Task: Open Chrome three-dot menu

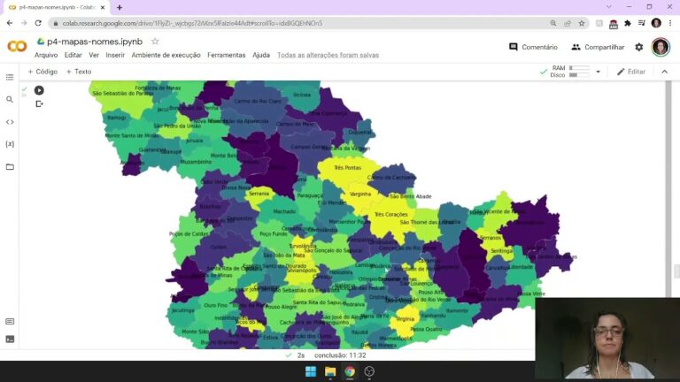Action: (x=670, y=23)
